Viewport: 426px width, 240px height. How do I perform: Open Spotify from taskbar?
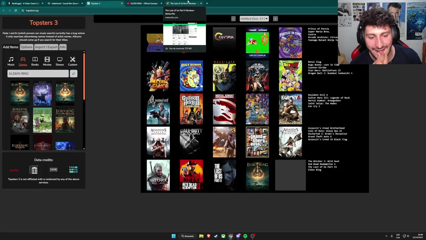point(245,236)
